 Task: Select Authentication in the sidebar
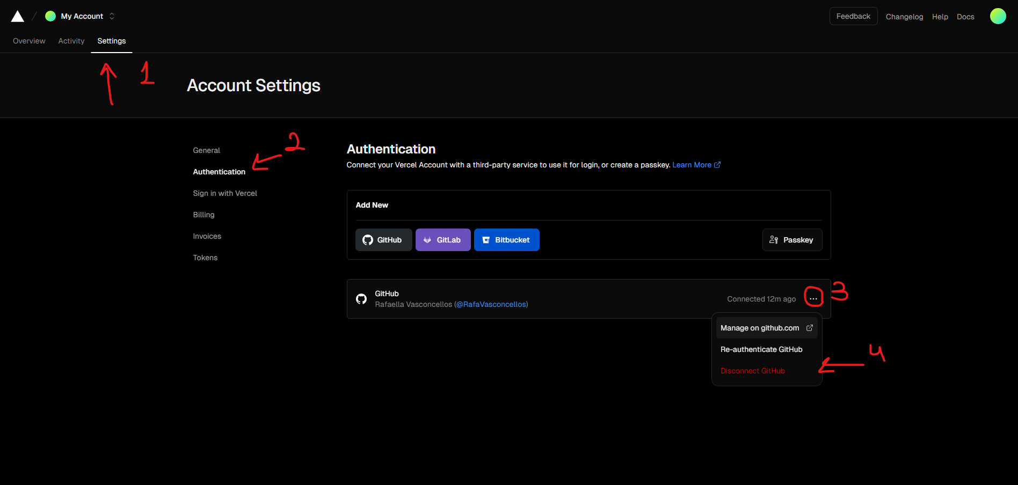point(219,172)
